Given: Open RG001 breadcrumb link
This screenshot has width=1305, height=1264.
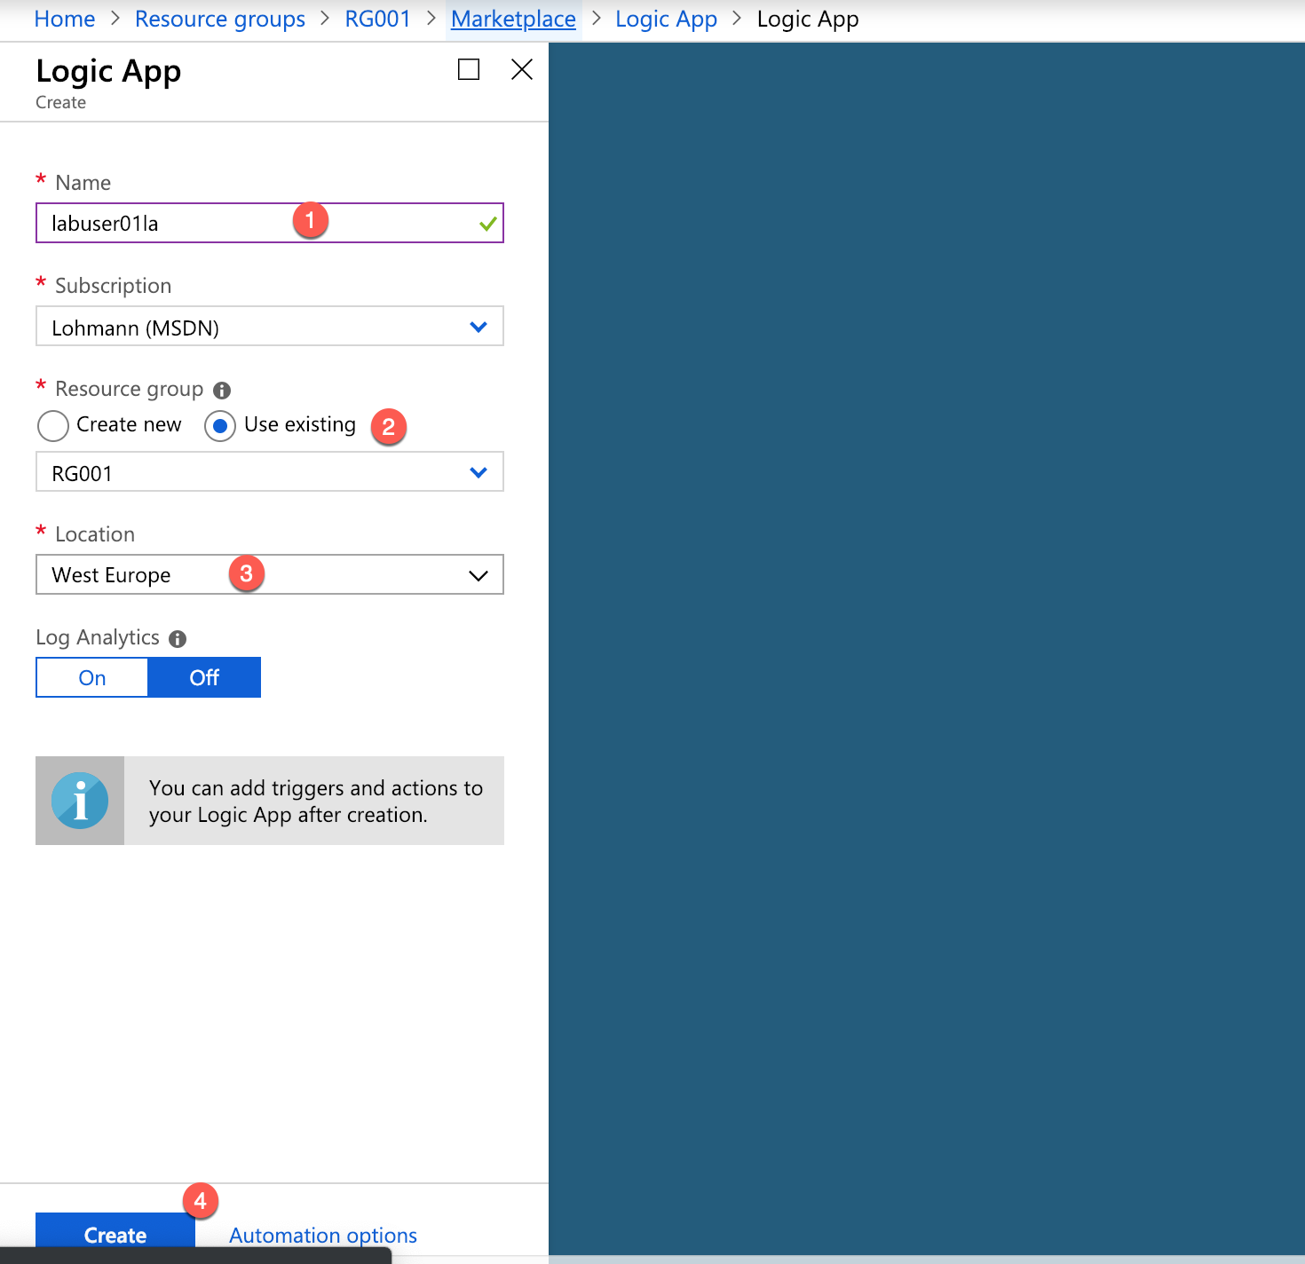Looking at the screenshot, I should point(378,19).
